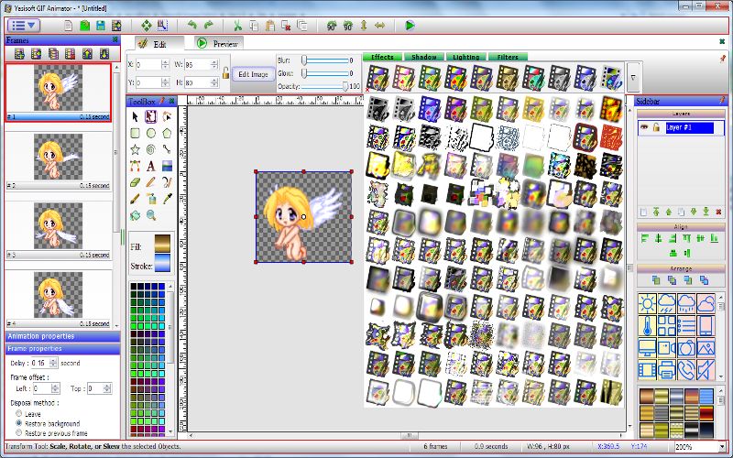Collapse the Frame properties header

[62, 349]
